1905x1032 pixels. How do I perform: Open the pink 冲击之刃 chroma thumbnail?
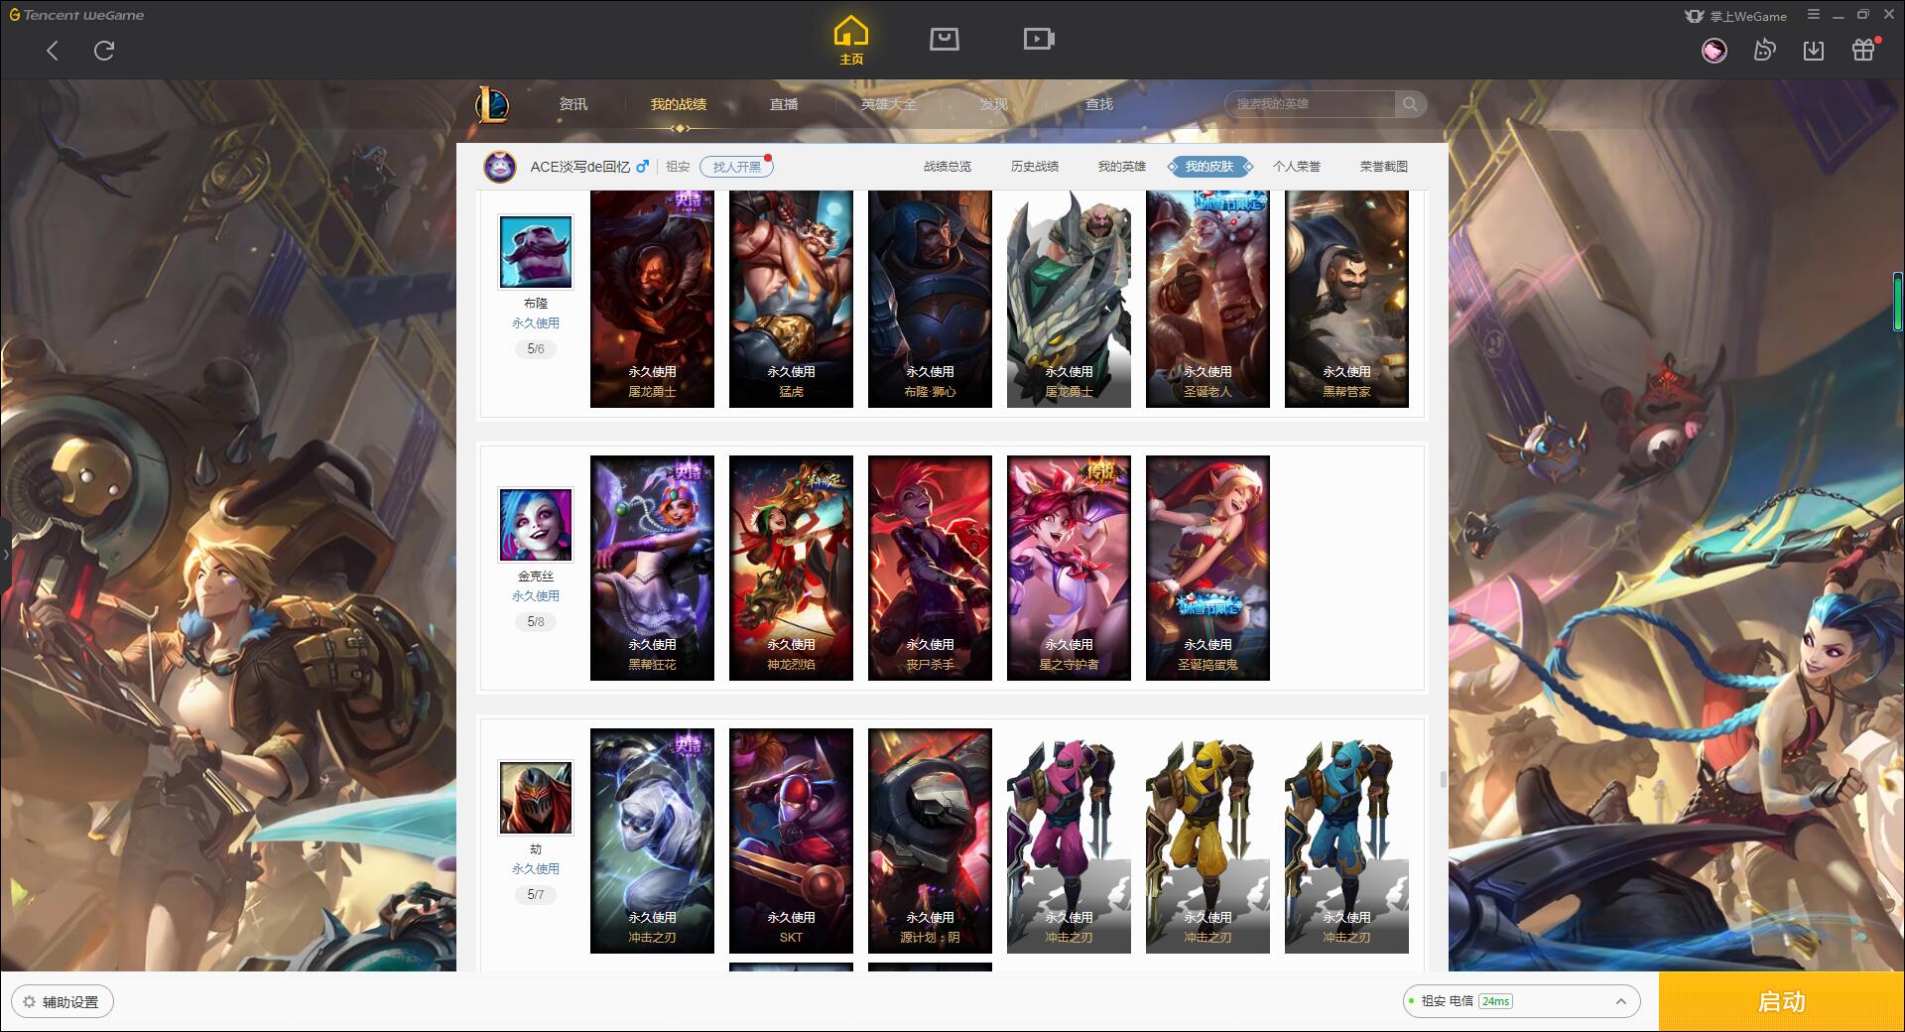pyautogui.click(x=1069, y=840)
